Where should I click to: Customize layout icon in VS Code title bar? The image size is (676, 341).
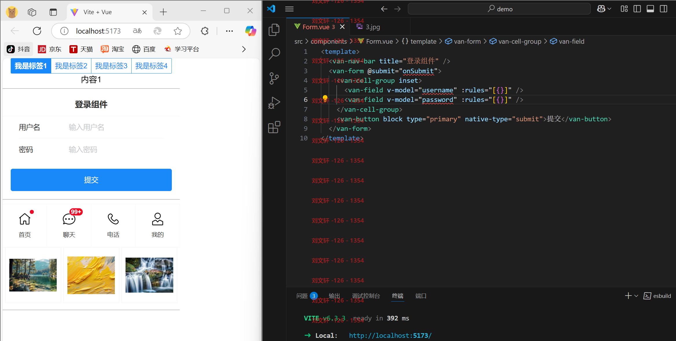tap(624, 9)
